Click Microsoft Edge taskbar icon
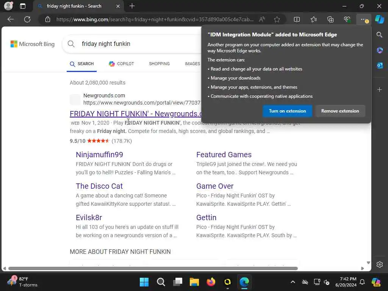The height and width of the screenshot is (291, 388). tap(244, 282)
